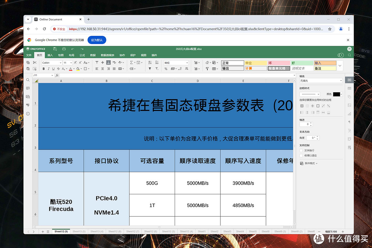Open the 常规 number format dropdown
This screenshot has height=248, width=372.
click(x=175, y=62)
